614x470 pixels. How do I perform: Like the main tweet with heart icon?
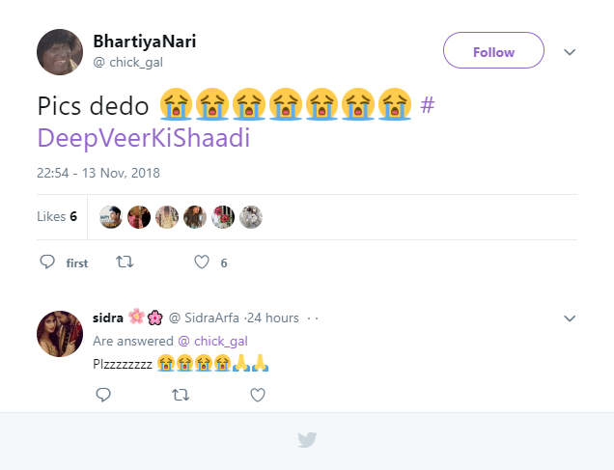[x=202, y=262]
